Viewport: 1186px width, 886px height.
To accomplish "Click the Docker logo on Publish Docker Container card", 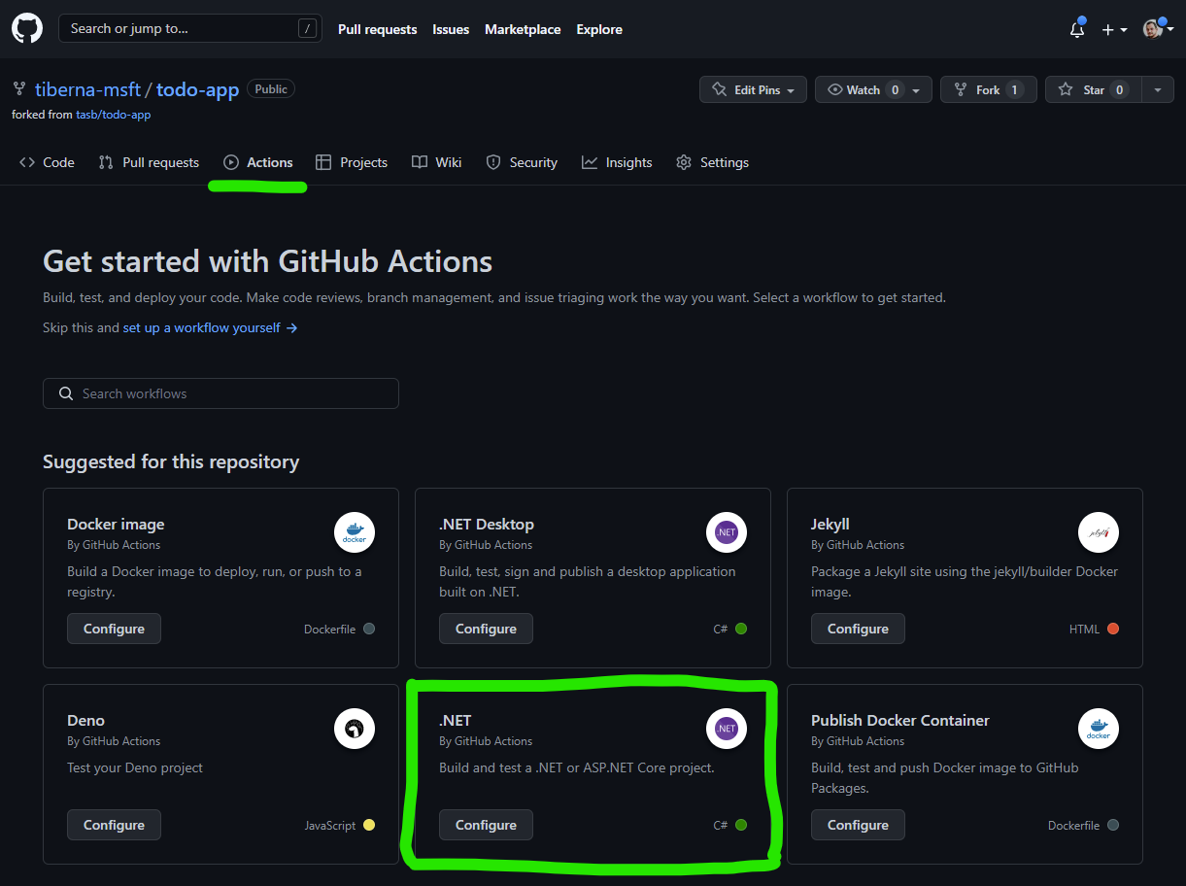I will coord(1099,729).
